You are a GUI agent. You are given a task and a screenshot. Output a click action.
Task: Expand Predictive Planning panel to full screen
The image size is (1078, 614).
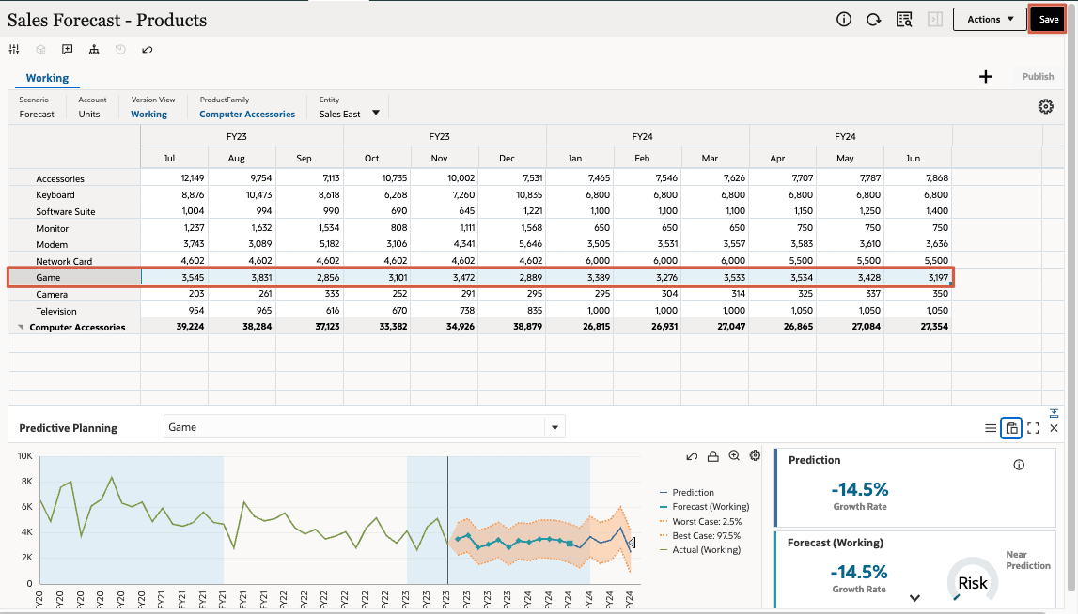click(x=1033, y=428)
